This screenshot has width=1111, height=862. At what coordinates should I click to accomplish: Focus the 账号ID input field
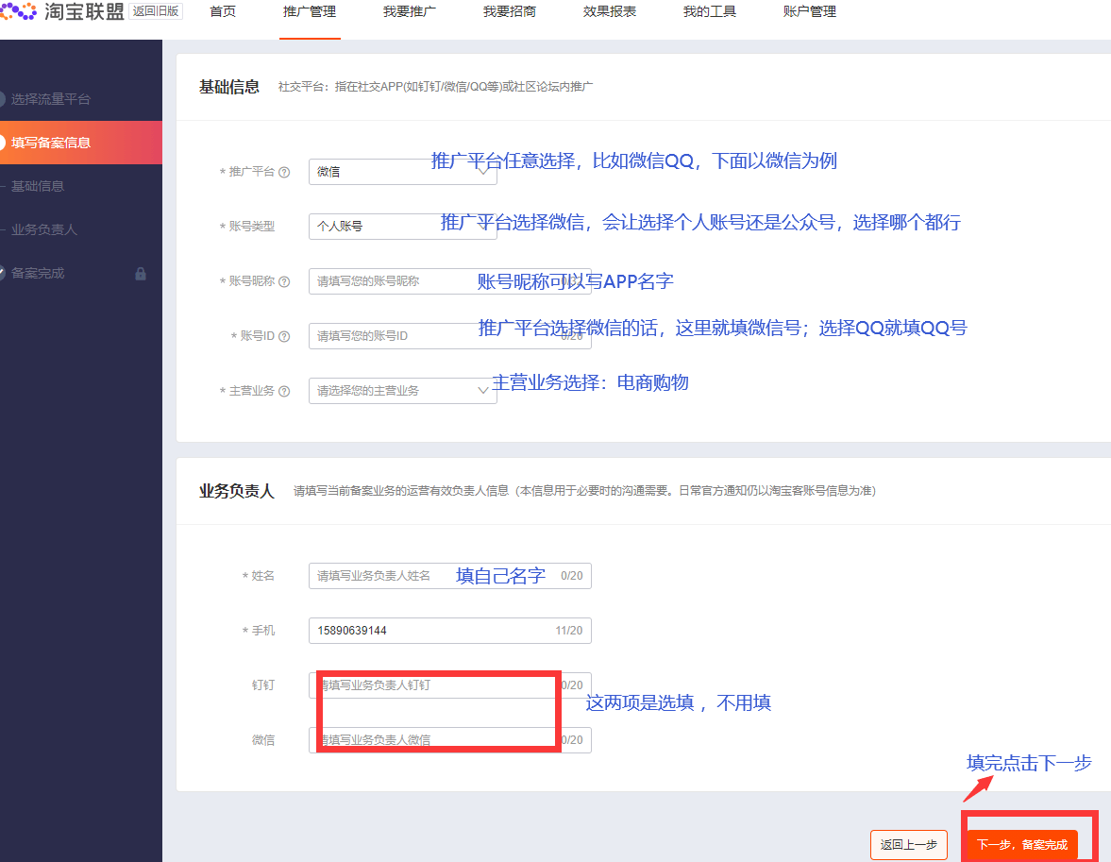(x=450, y=336)
